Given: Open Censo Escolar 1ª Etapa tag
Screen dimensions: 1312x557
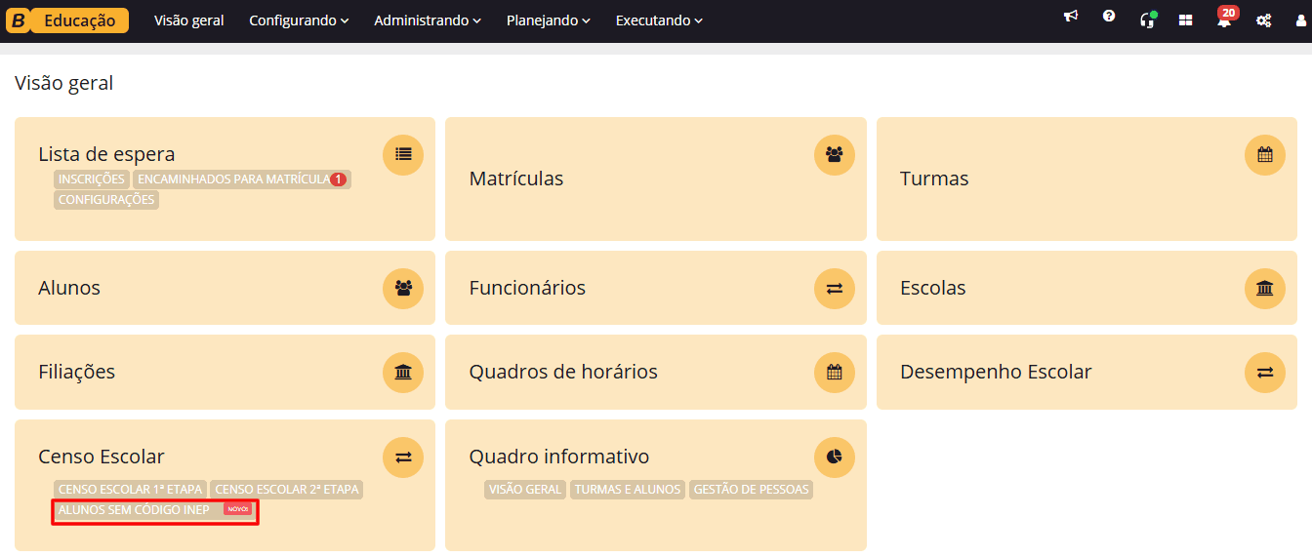Looking at the screenshot, I should click(130, 490).
